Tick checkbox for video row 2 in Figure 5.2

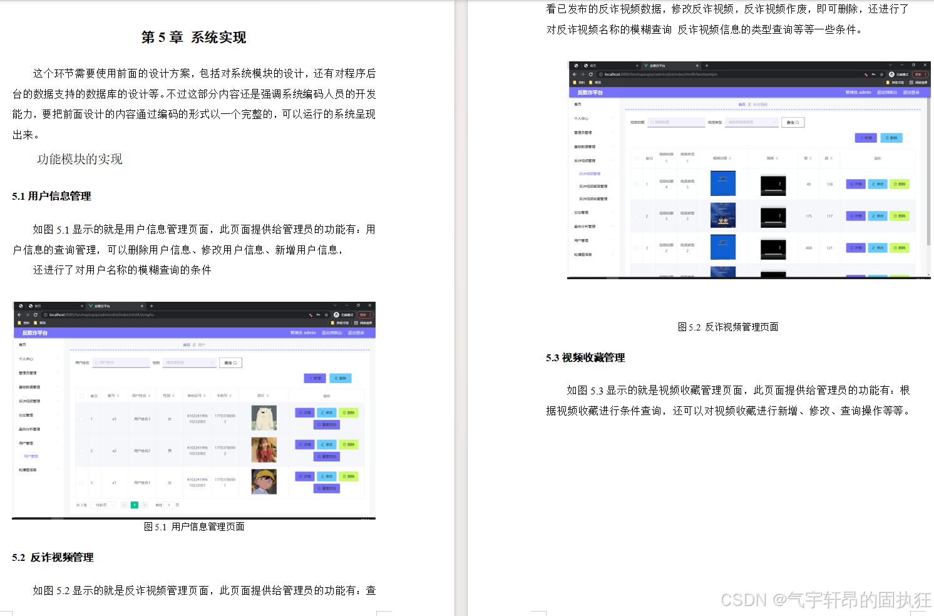tap(637, 216)
